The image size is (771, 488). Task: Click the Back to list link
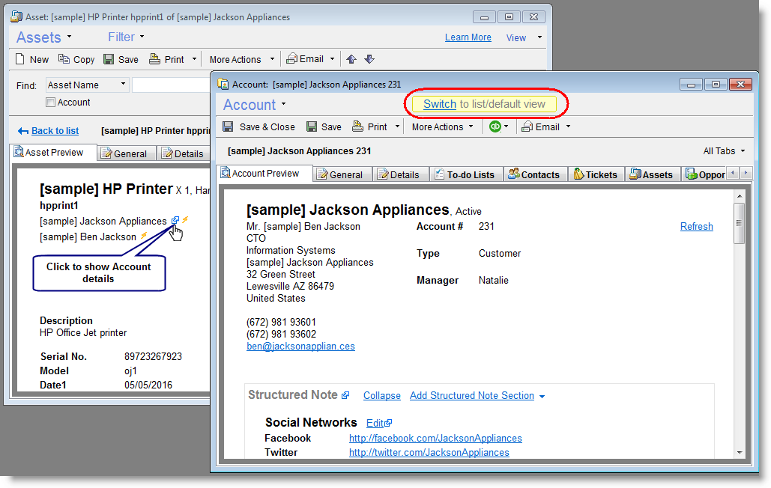pos(55,131)
